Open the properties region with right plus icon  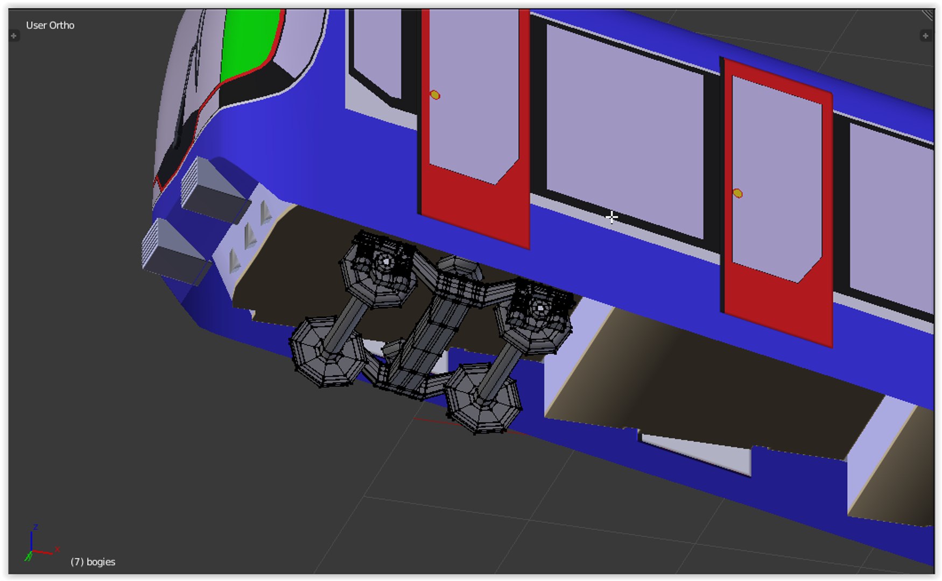tap(925, 36)
